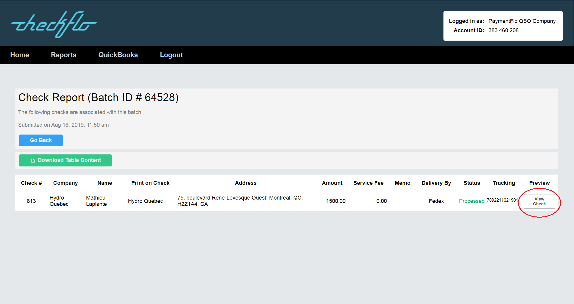The height and width of the screenshot is (304, 574).
Task: Click the Address column header
Action: coord(246,183)
